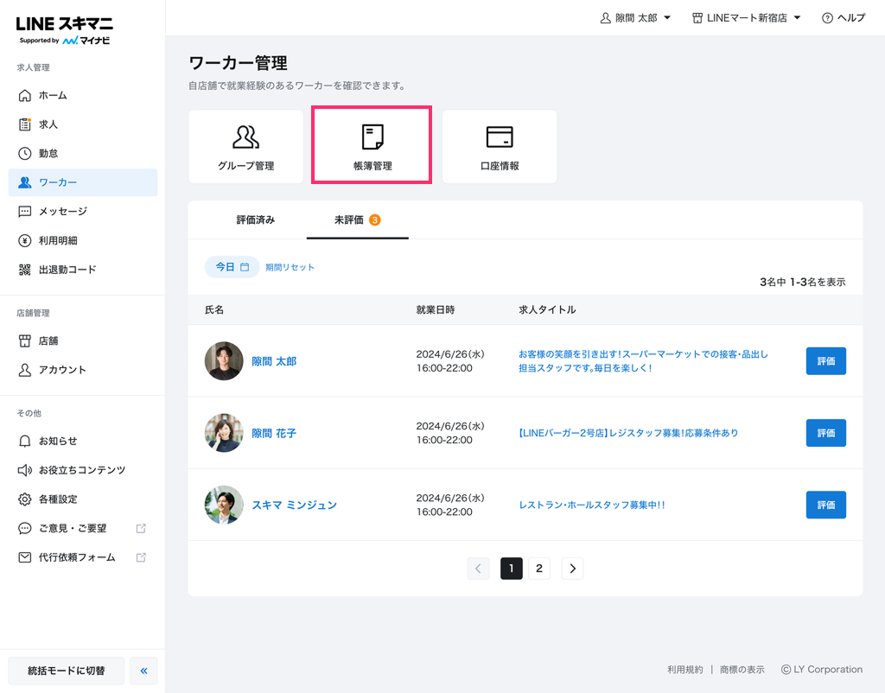This screenshot has height=693, width=885.
Task: Open 出退勤コード QR code page
Action: (67, 270)
